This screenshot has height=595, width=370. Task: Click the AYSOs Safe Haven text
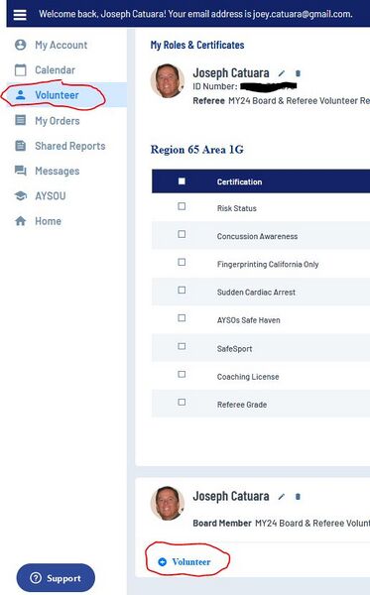coord(249,320)
